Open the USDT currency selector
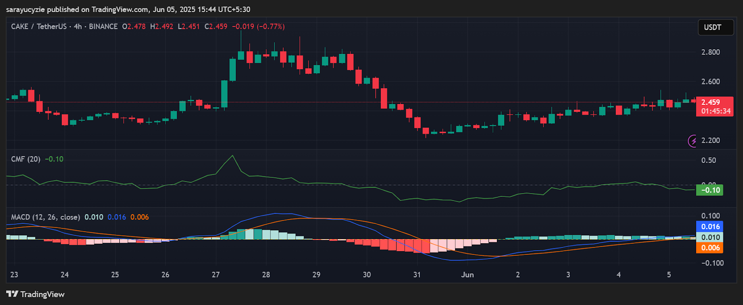The width and height of the screenshot is (743, 305). [715, 27]
